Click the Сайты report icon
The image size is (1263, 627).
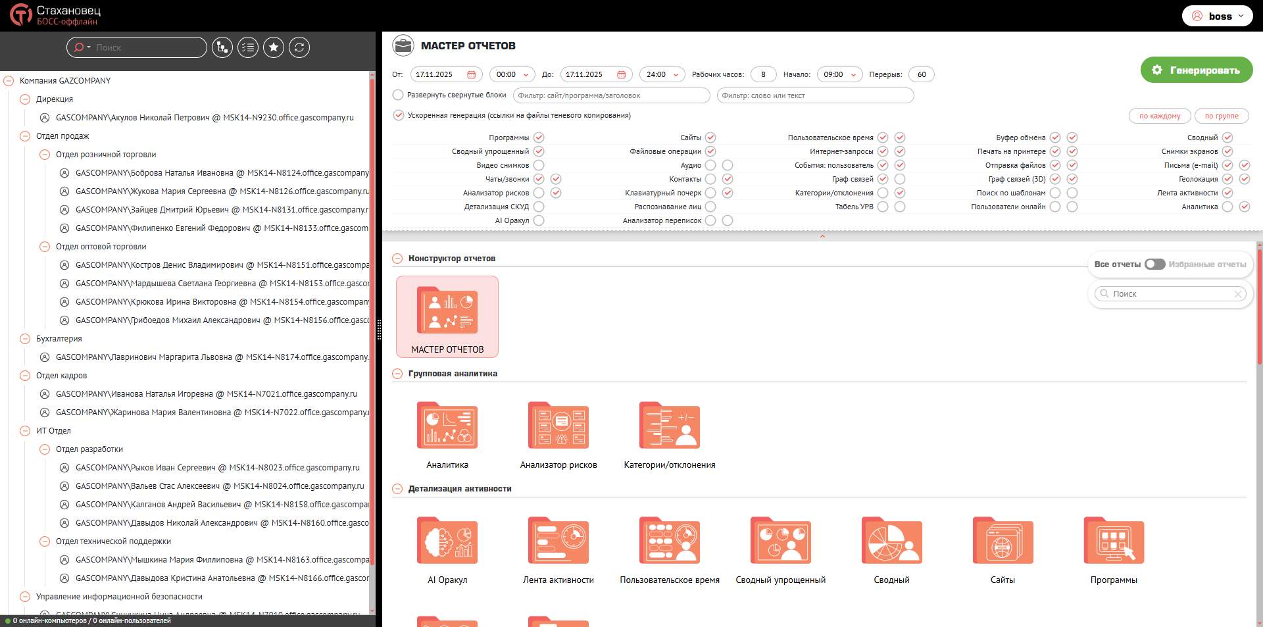click(x=1003, y=541)
